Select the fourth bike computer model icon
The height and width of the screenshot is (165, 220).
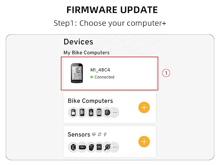click(x=99, y=113)
